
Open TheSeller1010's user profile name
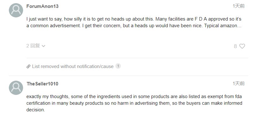[x=42, y=84]
